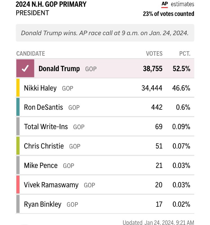Click Nikki Haley's yellow color bar
Image resolution: width=210 pixels, height=225 pixels.
(x=18, y=88)
